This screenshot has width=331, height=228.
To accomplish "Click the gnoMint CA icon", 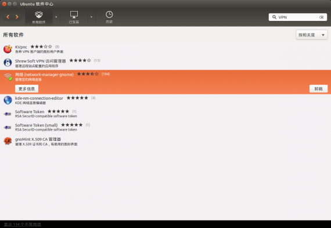I will tap(8, 140).
